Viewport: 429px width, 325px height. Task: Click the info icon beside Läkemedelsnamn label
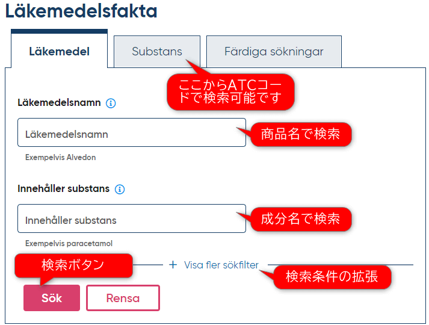click(111, 103)
